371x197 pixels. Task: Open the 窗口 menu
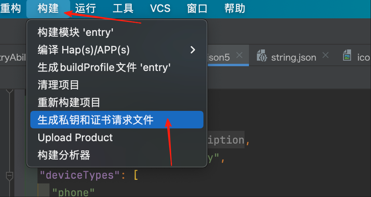click(x=197, y=8)
